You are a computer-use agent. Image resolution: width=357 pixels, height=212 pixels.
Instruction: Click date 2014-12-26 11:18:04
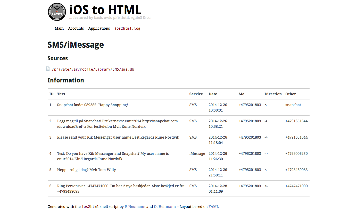tap(218, 140)
